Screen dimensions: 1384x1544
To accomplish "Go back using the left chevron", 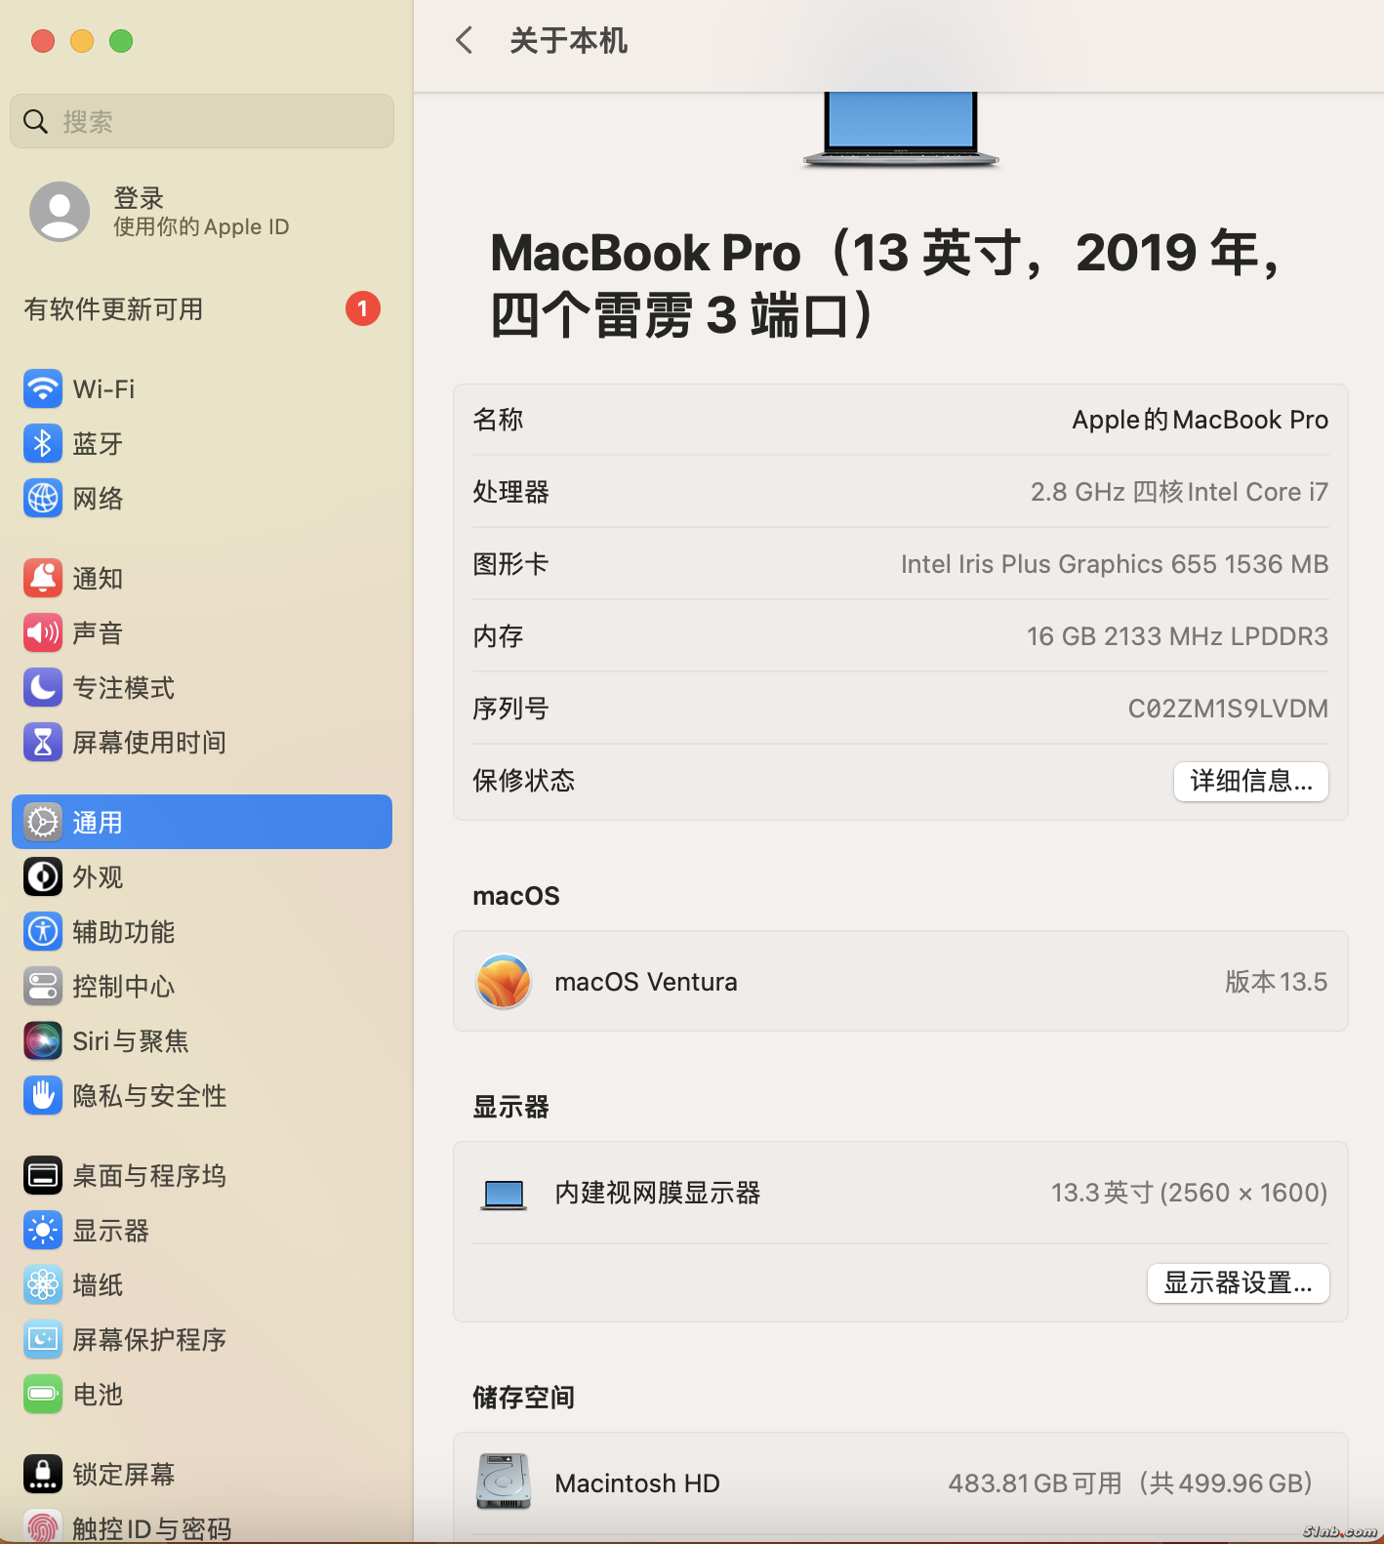I will coord(464,40).
